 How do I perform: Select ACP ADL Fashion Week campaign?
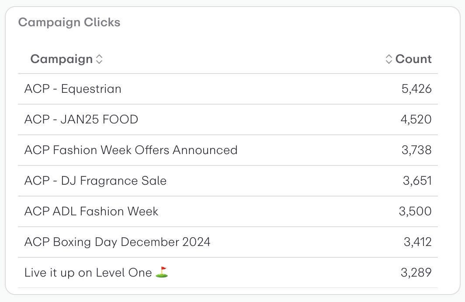(91, 211)
